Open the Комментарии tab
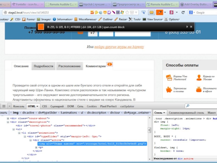 (x=96, y=66)
